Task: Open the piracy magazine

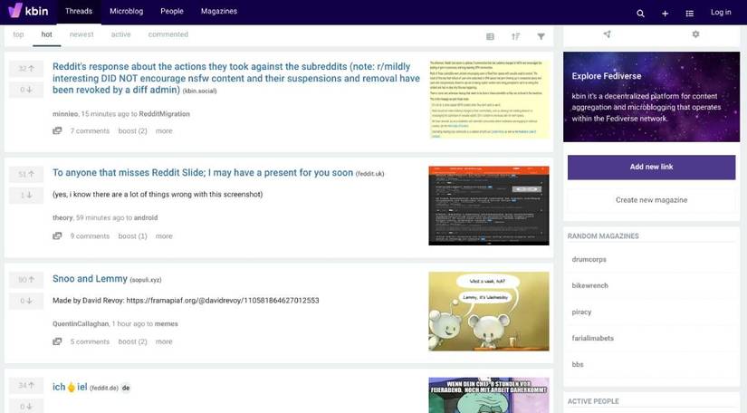Action: [x=581, y=312]
